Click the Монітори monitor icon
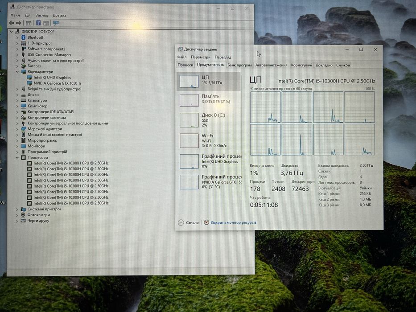416x312 pixels. (23, 146)
